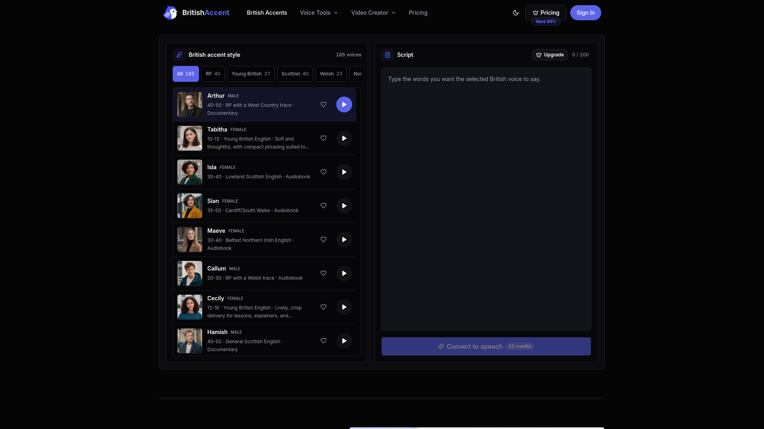
Task: Favorite the Tabitha voice
Action: pos(324,138)
